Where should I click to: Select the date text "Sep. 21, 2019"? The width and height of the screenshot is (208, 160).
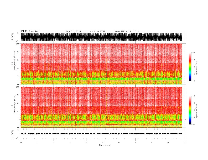point(73,31)
